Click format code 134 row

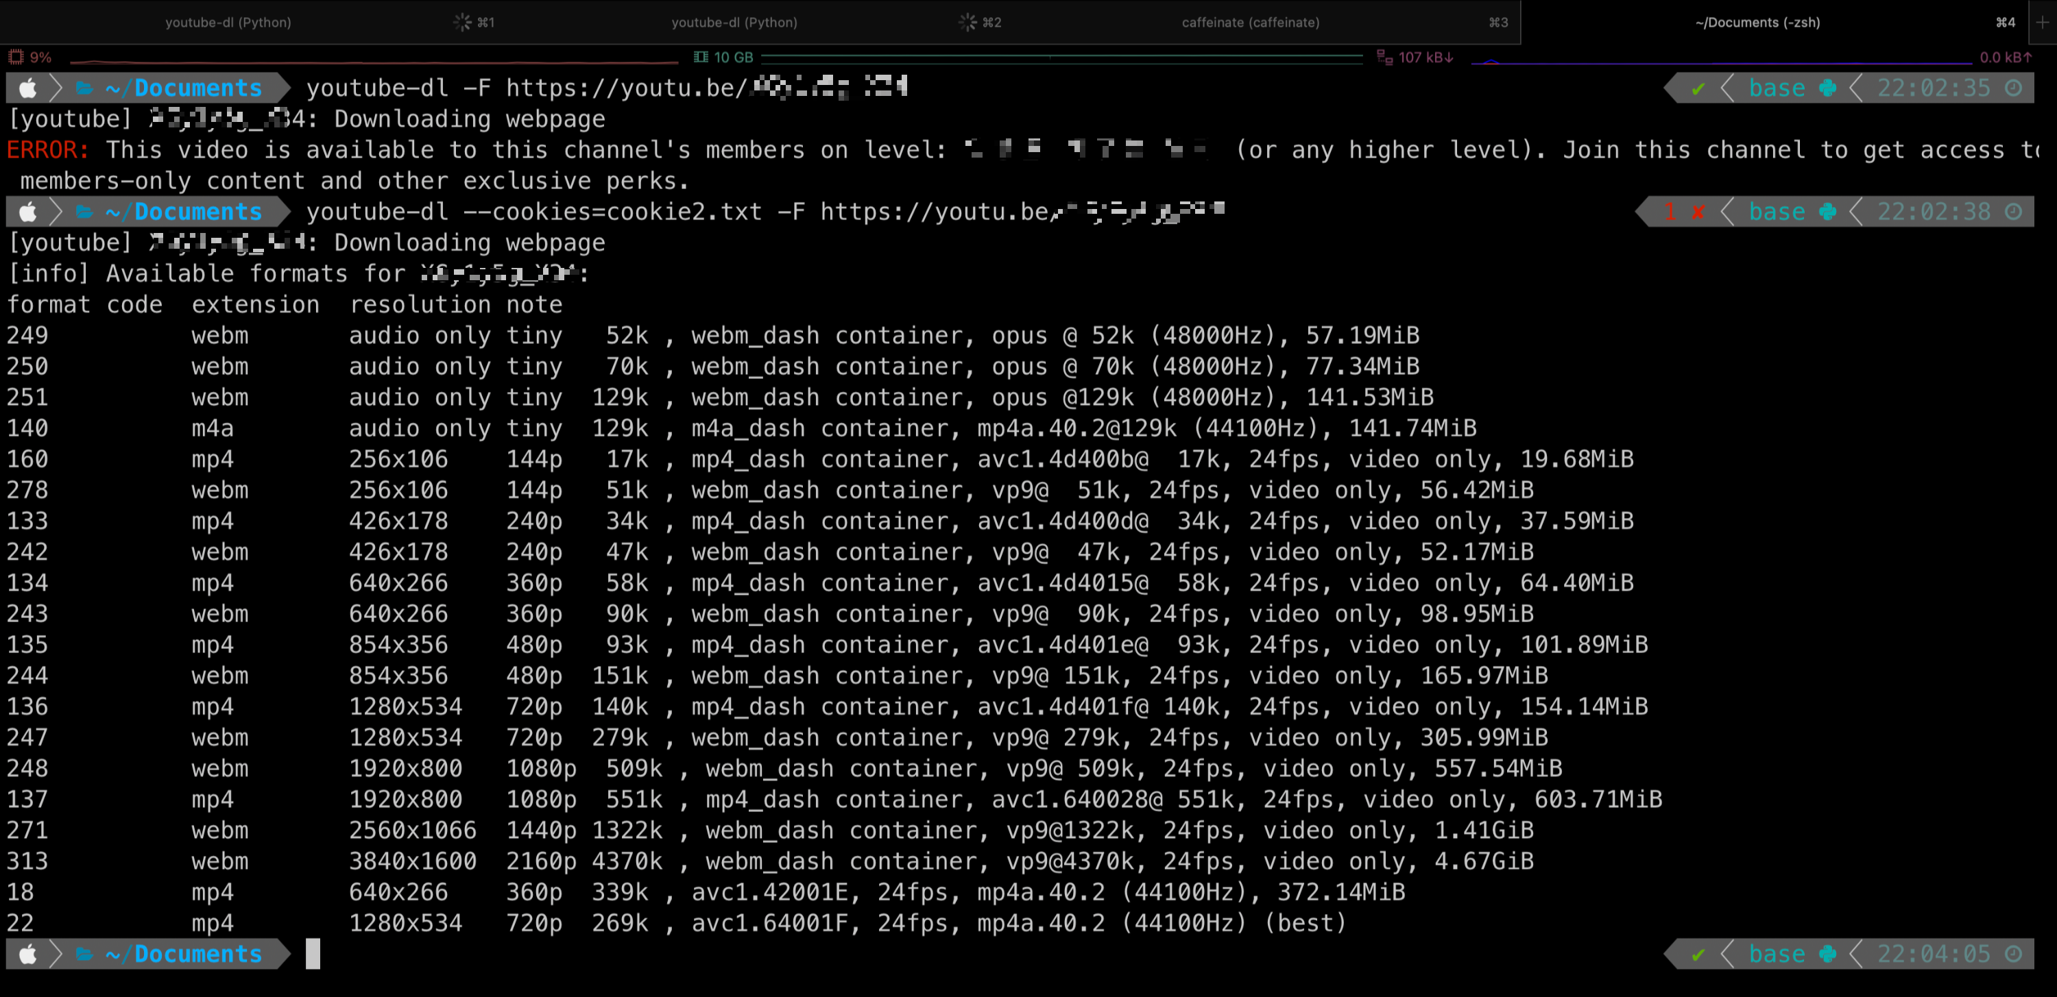tap(820, 584)
